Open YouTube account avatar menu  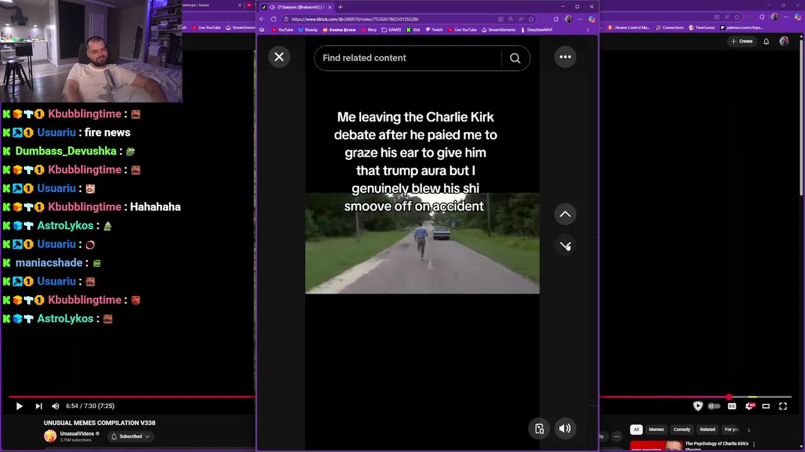(784, 41)
